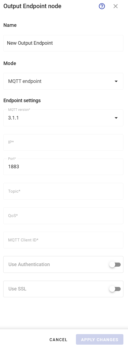Select the Output Endpoint node title
The height and width of the screenshot is (349, 128).
(x=32, y=6)
